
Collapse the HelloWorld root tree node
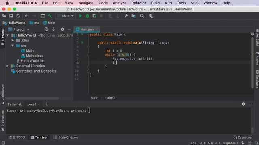8,35
